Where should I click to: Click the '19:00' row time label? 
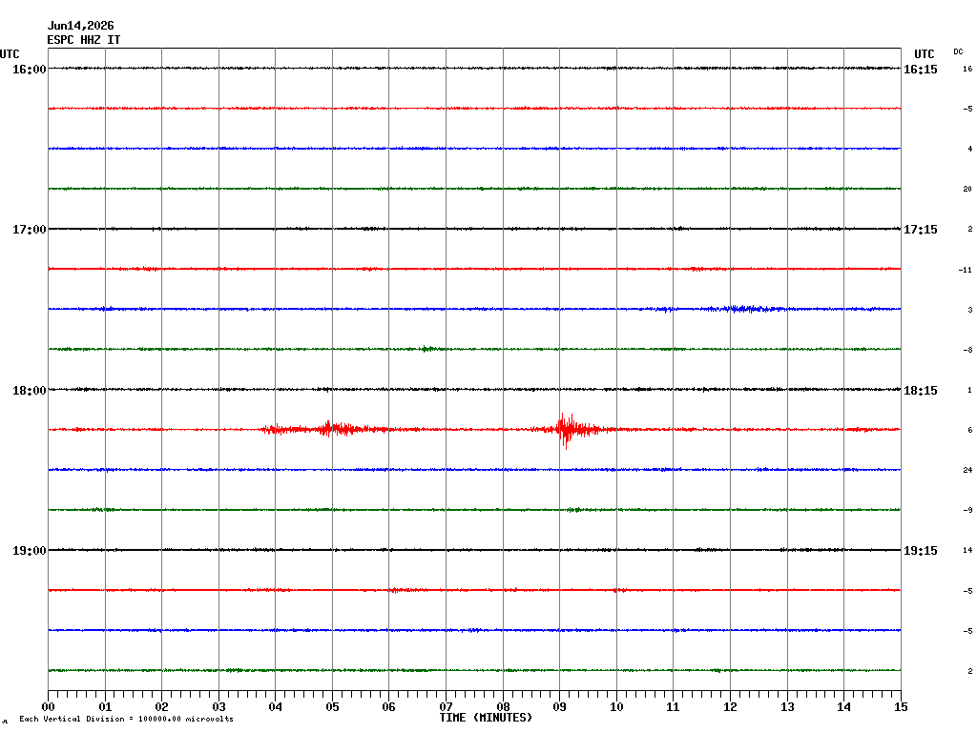[30, 551]
